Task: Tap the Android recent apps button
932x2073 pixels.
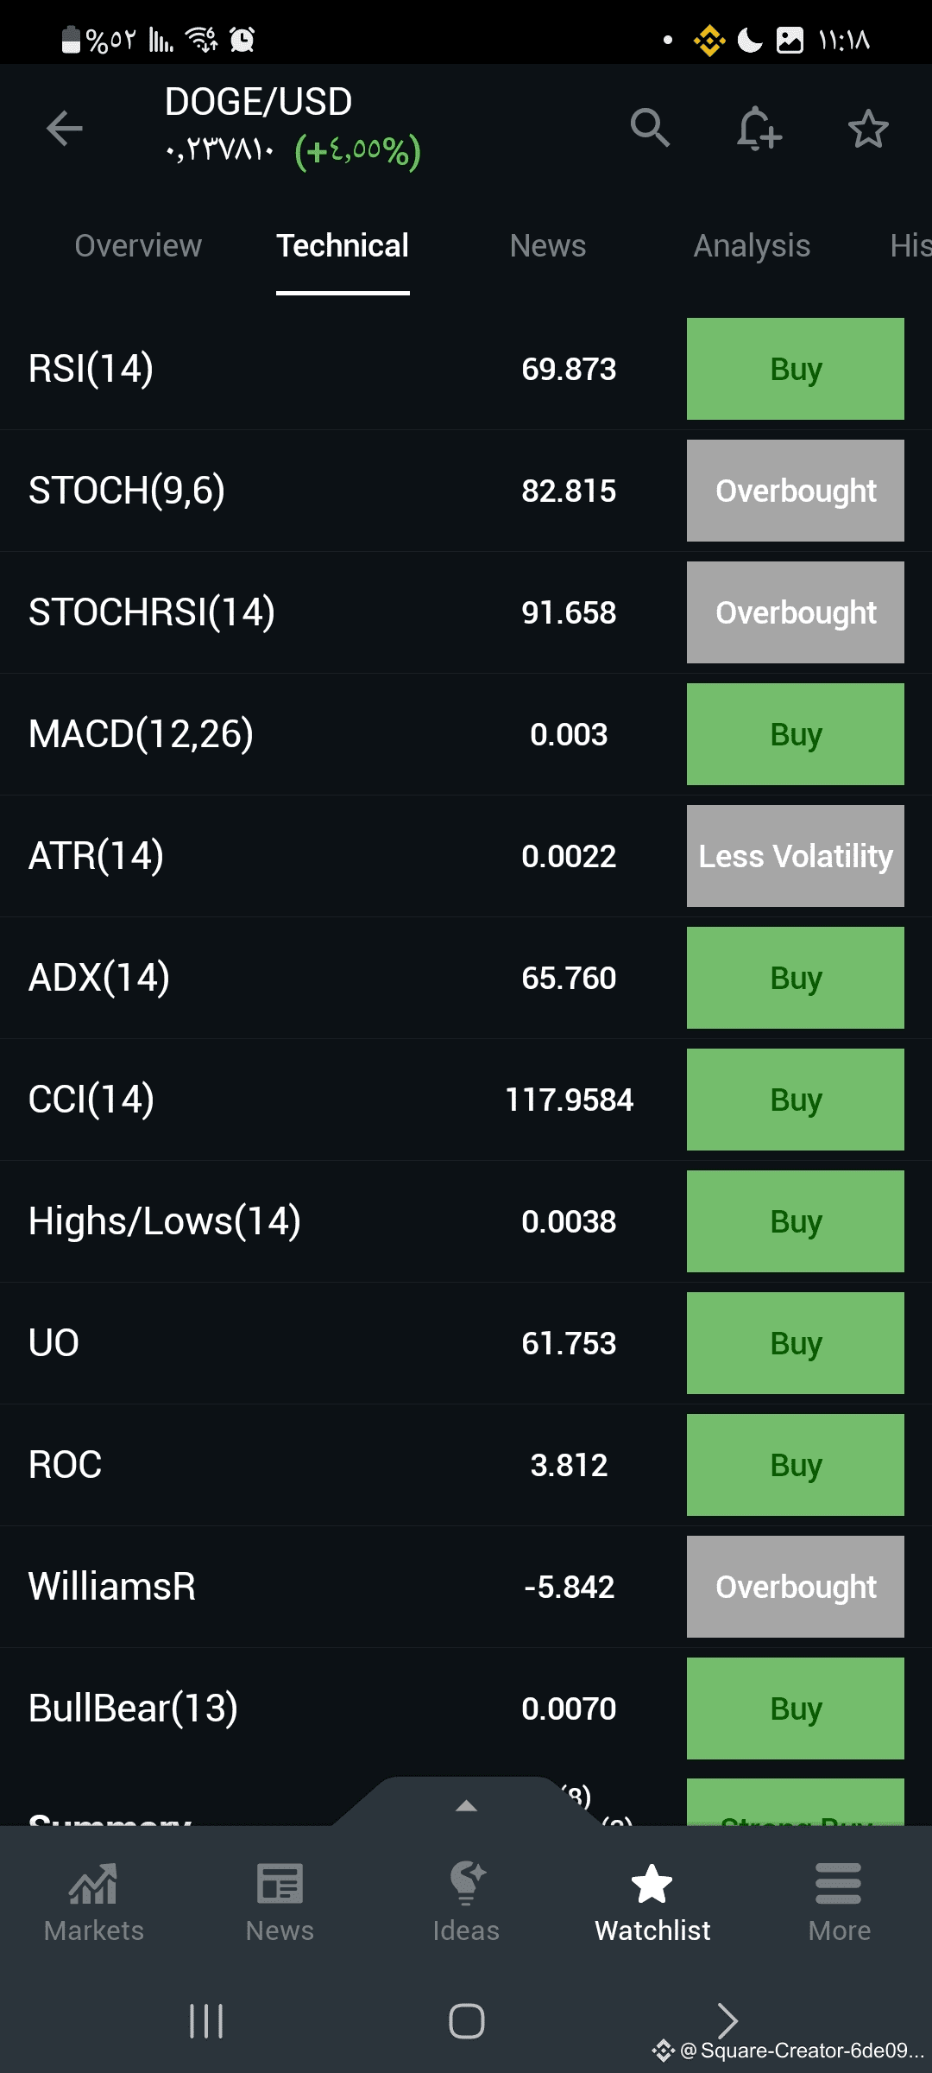Action: (206, 2021)
